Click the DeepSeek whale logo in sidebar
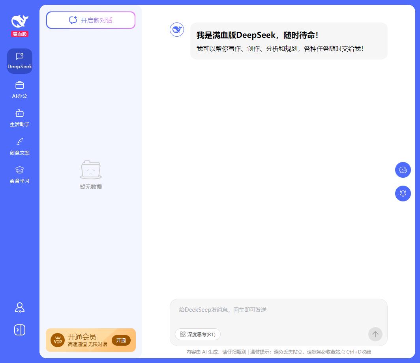The height and width of the screenshot is (363, 420). click(x=20, y=21)
